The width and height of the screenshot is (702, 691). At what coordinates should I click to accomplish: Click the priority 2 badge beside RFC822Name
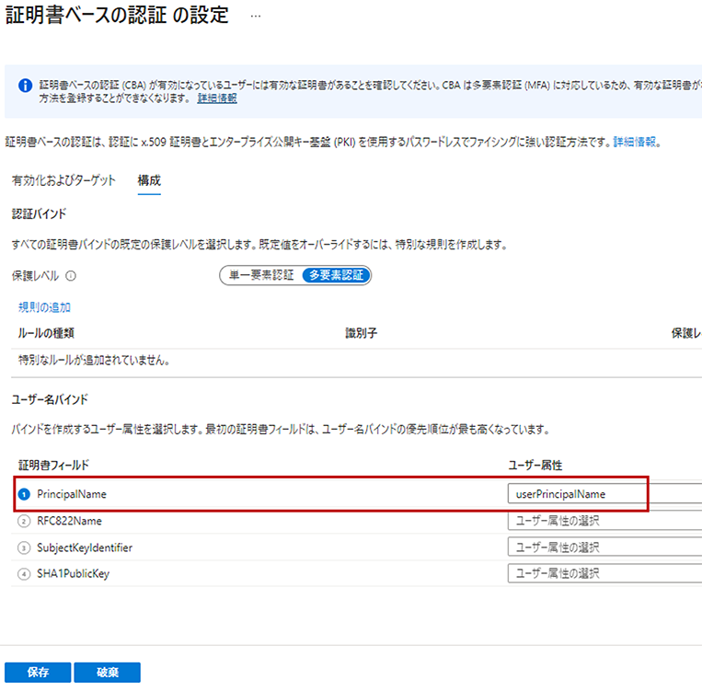coord(24,521)
